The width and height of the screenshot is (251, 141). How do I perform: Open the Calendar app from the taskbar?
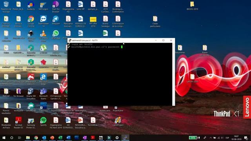tap(101, 137)
